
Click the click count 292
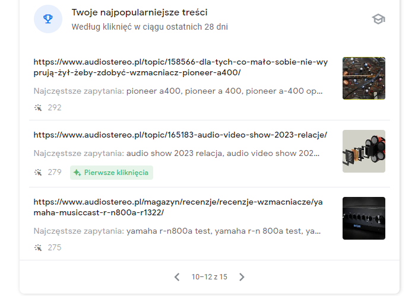click(55, 107)
